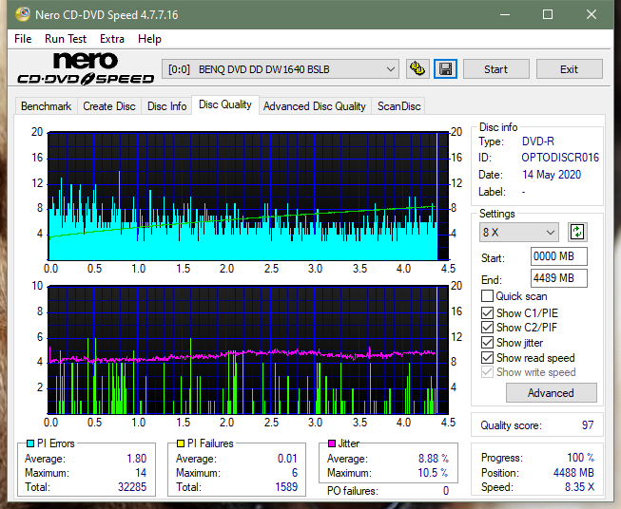Click the yellow PI Failures legend swatch

click(x=181, y=443)
